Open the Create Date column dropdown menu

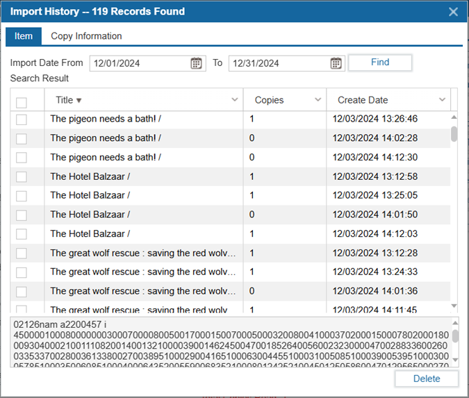point(442,100)
